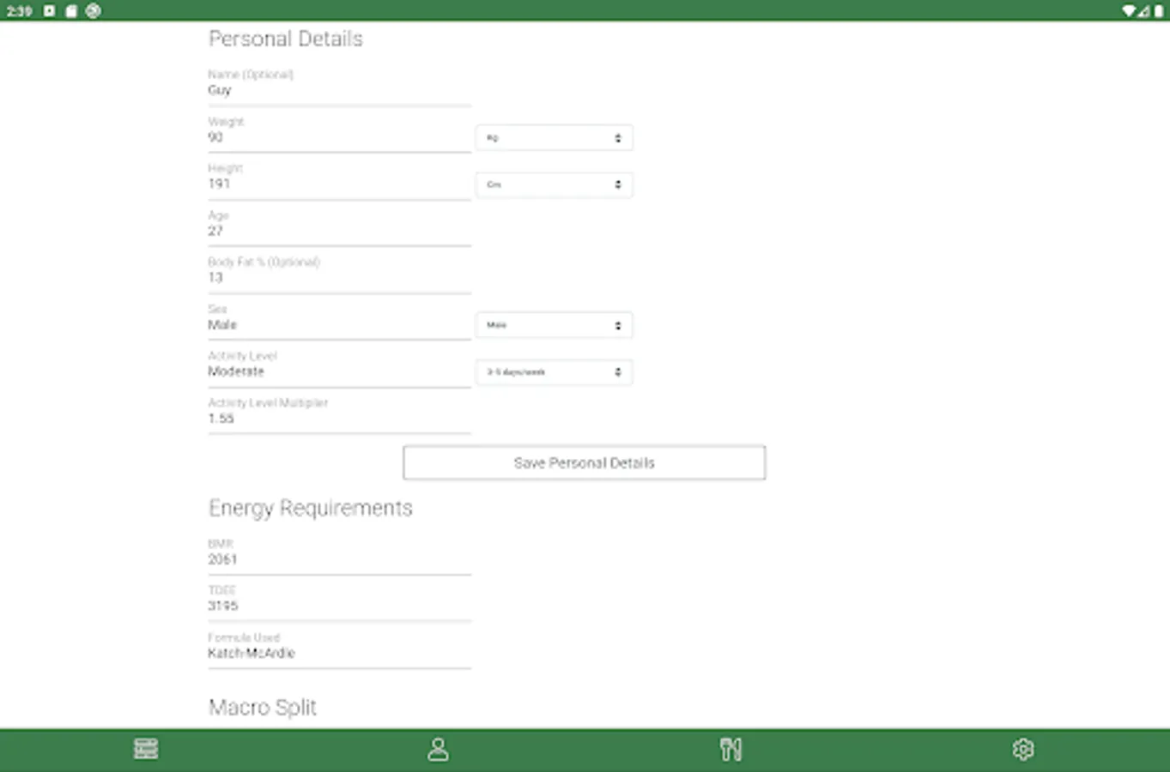Select the Weight input showing 90
Screen dimensions: 1170x772
pos(339,136)
